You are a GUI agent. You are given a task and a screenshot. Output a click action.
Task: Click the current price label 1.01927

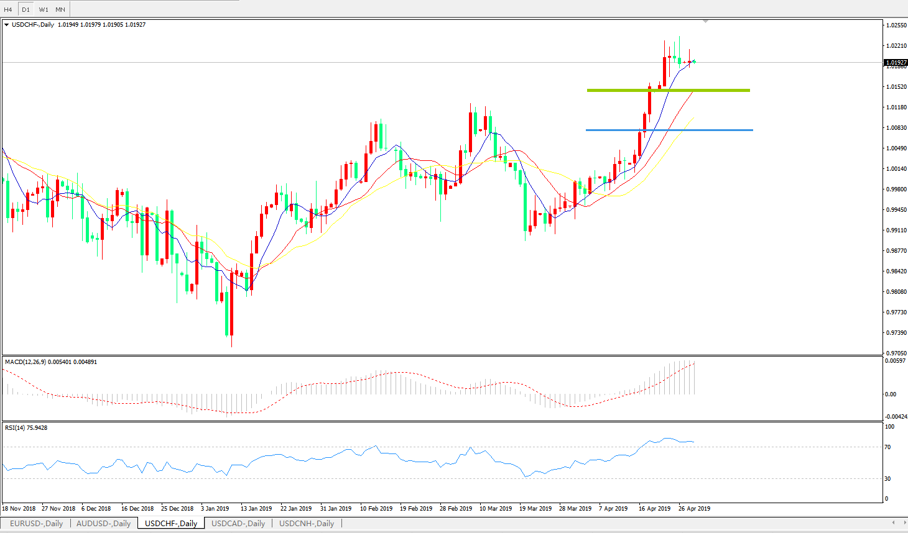click(895, 63)
